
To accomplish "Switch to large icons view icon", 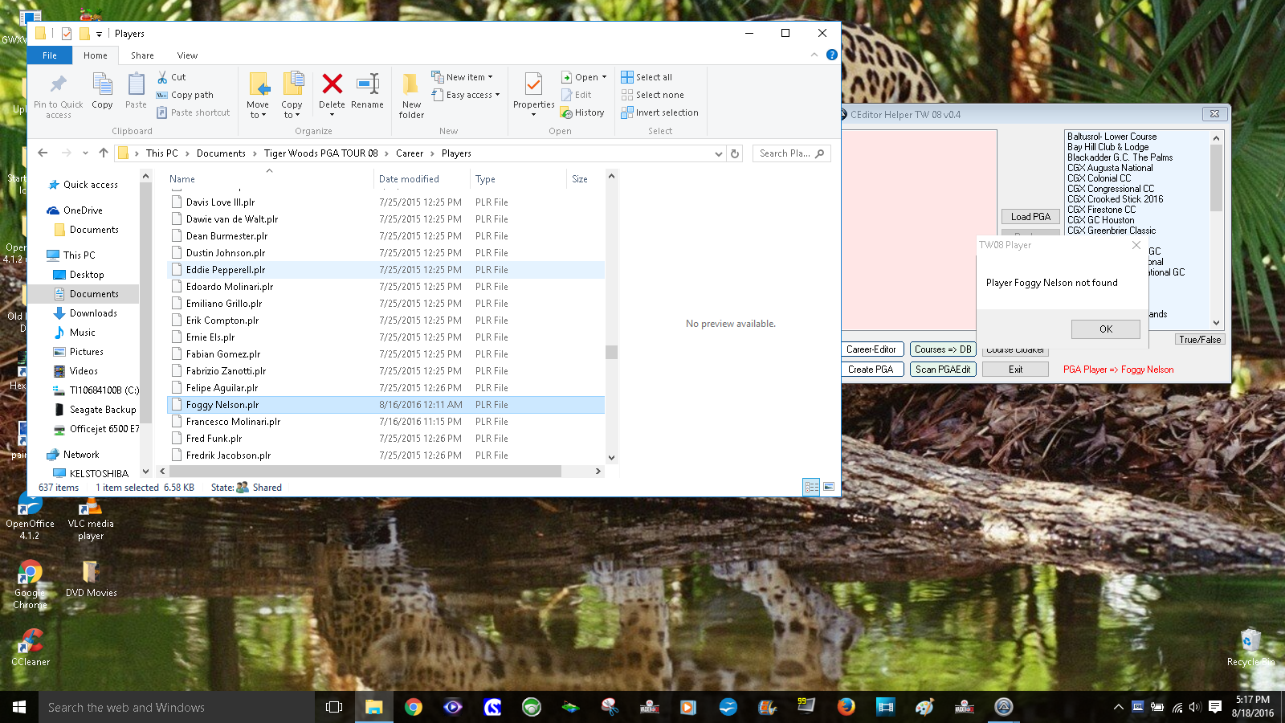I will pyautogui.click(x=829, y=487).
